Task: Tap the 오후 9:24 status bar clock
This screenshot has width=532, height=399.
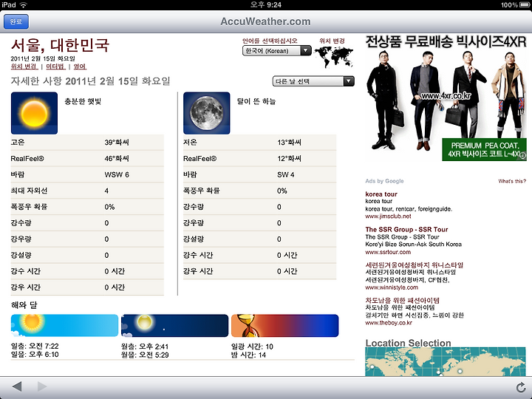Action: point(266,4)
